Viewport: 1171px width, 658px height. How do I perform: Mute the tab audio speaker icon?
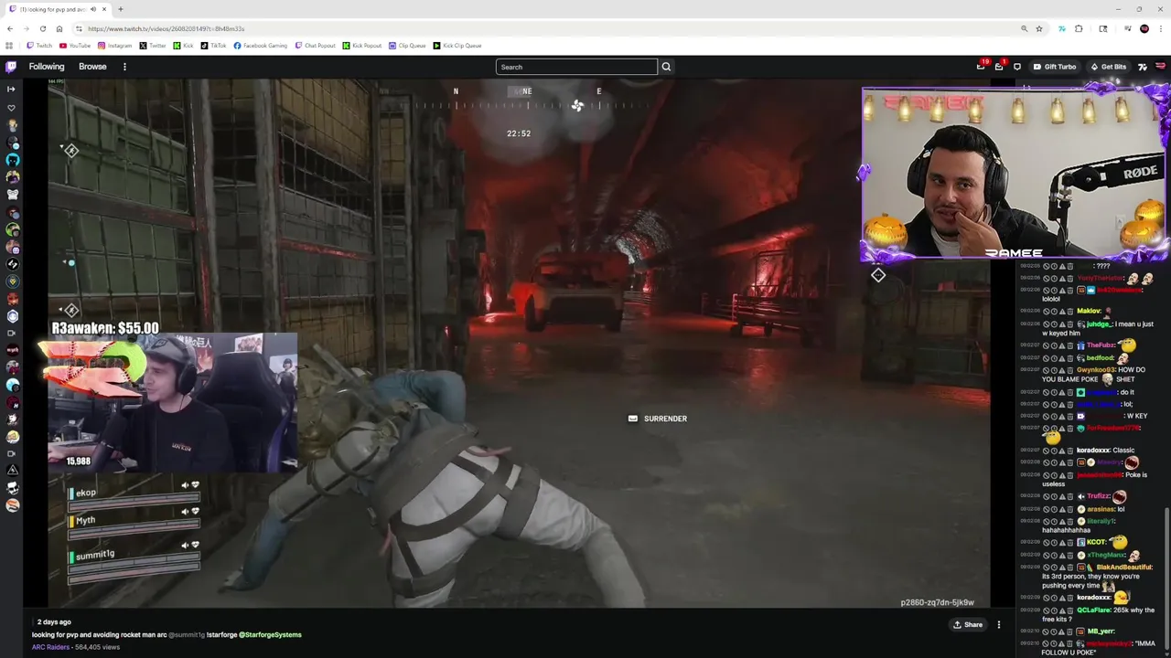click(x=93, y=9)
